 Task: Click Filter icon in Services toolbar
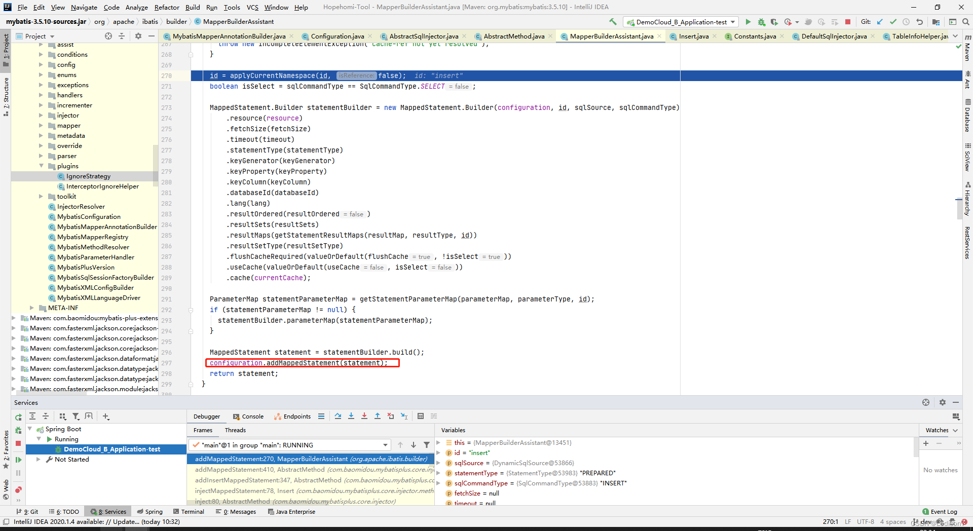tap(76, 416)
